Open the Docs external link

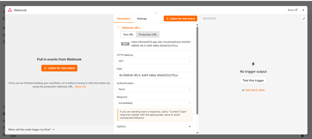click(292, 10)
